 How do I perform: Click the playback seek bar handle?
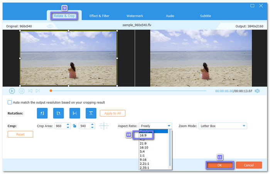pos(51,91)
